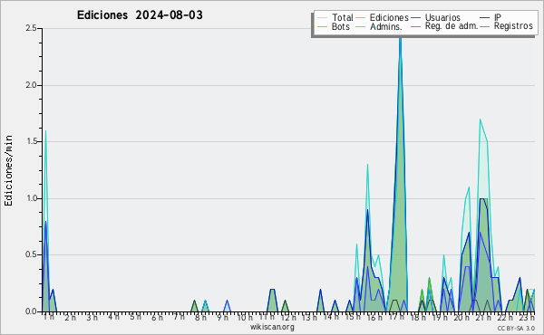
Task: Click the Total legend color line
Action: [322, 18]
